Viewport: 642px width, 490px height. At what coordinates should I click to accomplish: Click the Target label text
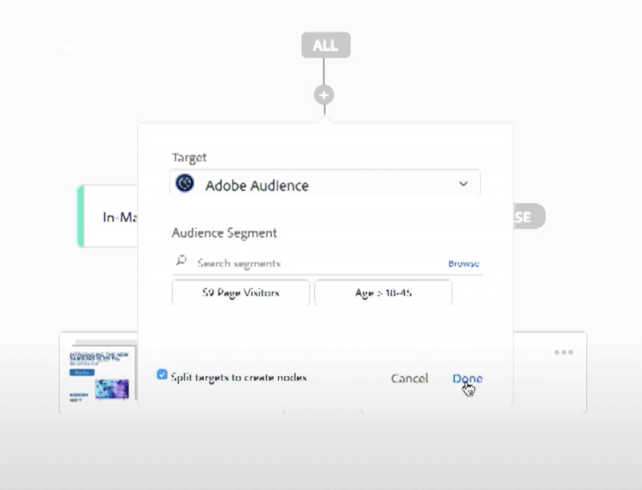(189, 158)
